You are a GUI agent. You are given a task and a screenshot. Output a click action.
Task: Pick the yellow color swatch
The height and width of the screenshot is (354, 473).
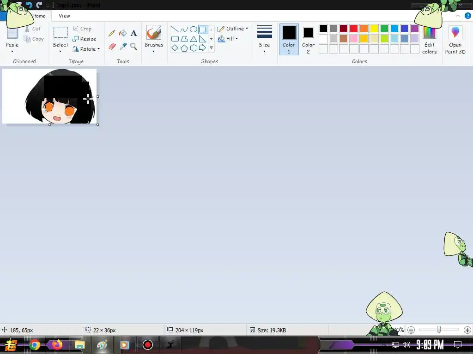pos(374,29)
